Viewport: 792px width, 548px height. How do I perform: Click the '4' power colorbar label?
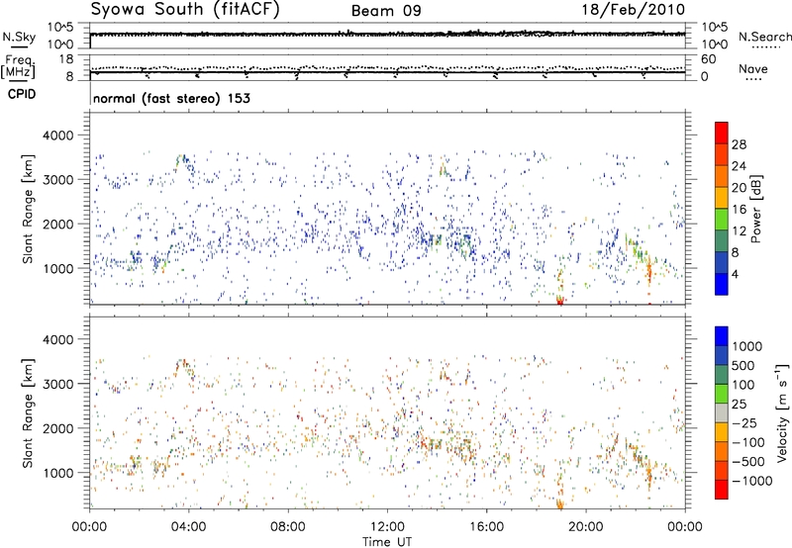click(x=735, y=275)
